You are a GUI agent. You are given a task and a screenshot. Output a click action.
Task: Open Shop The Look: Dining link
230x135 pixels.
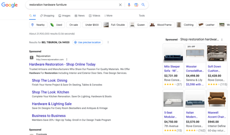point(50,80)
